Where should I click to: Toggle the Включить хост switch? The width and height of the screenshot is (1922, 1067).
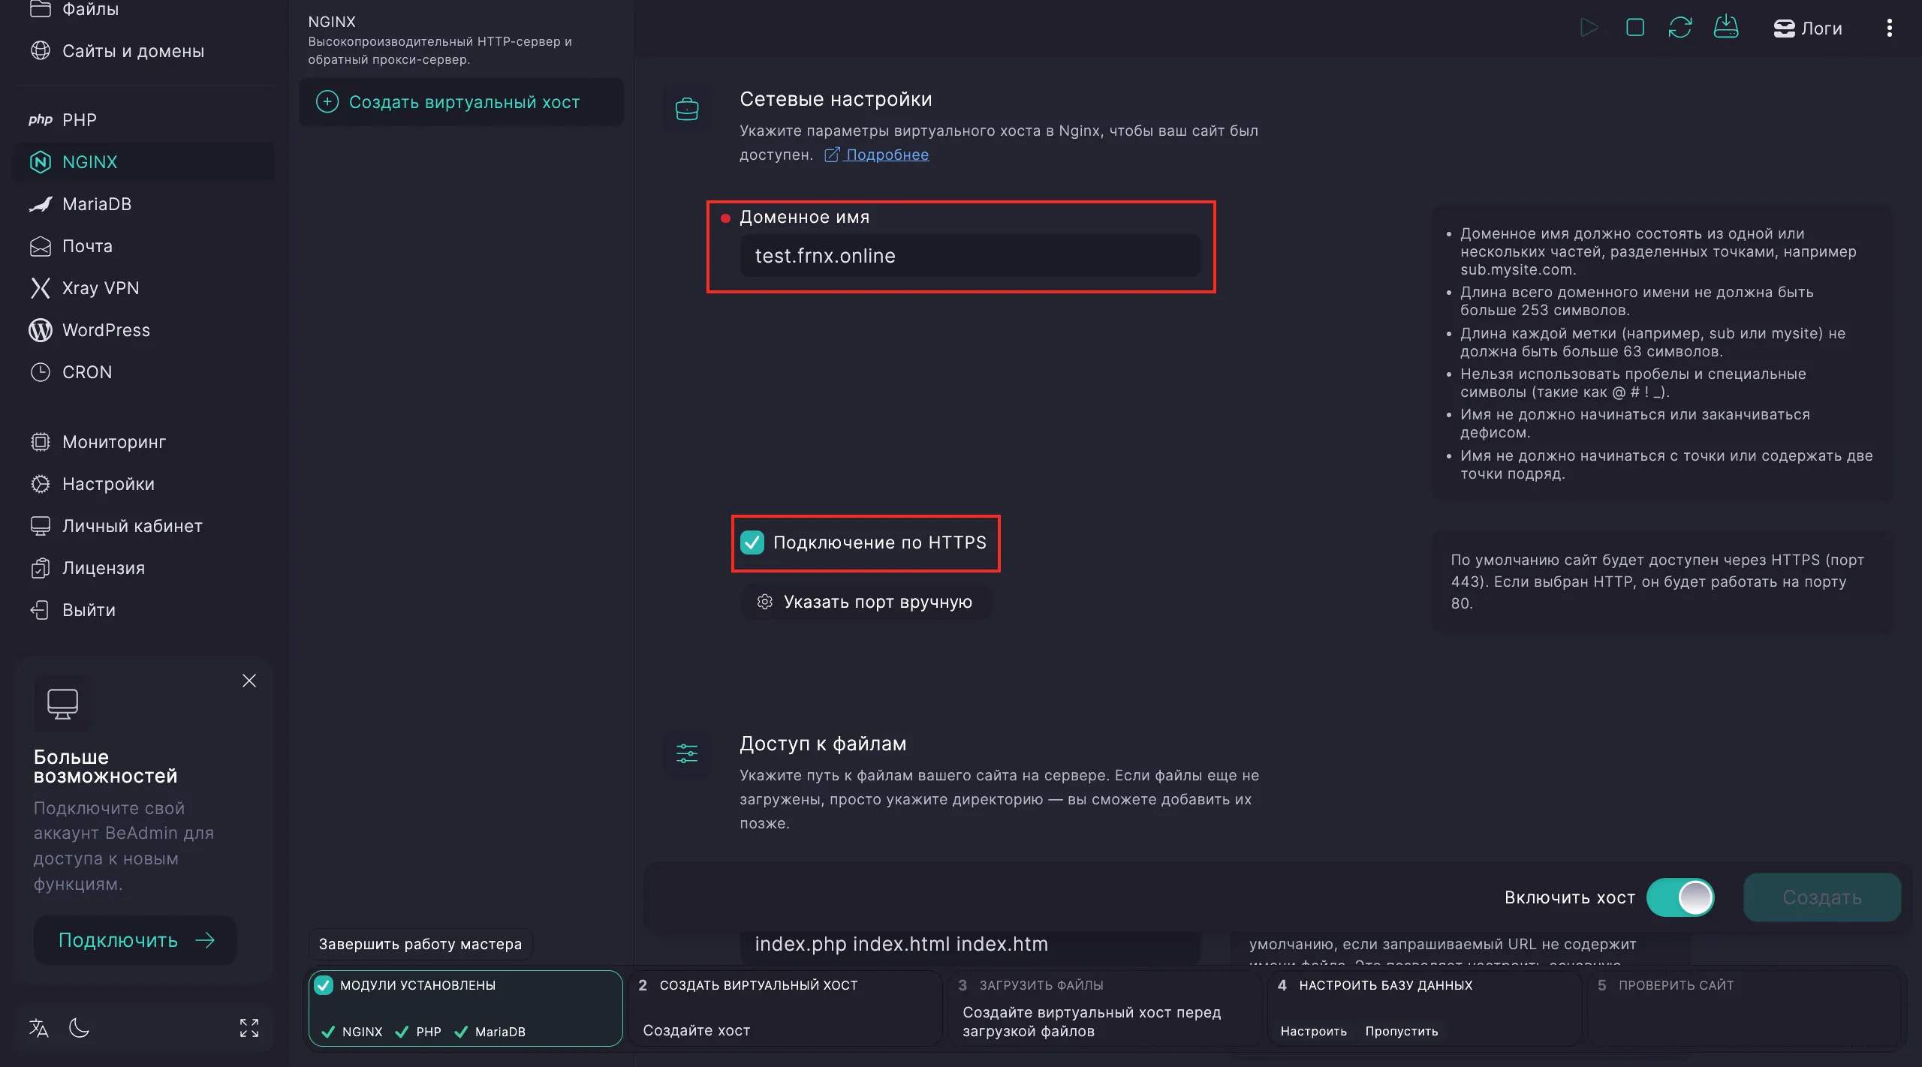tap(1681, 897)
